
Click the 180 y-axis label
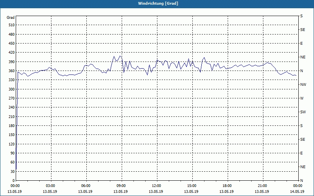click(12, 125)
